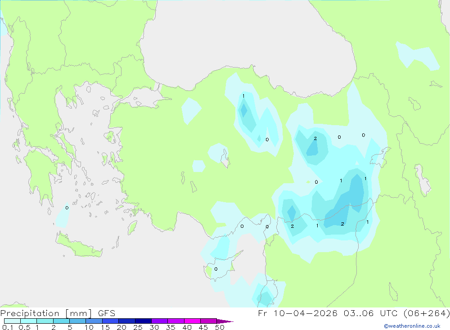
Task: Select the 40–45 mm legend color
Action: pos(192,321)
